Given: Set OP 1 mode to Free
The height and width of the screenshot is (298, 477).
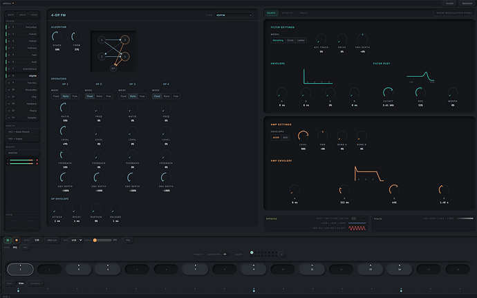Looking at the screenshot, I should pyautogui.click(x=75, y=96).
